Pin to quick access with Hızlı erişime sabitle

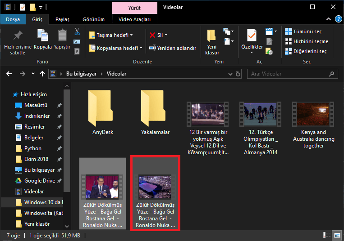pos(18,36)
